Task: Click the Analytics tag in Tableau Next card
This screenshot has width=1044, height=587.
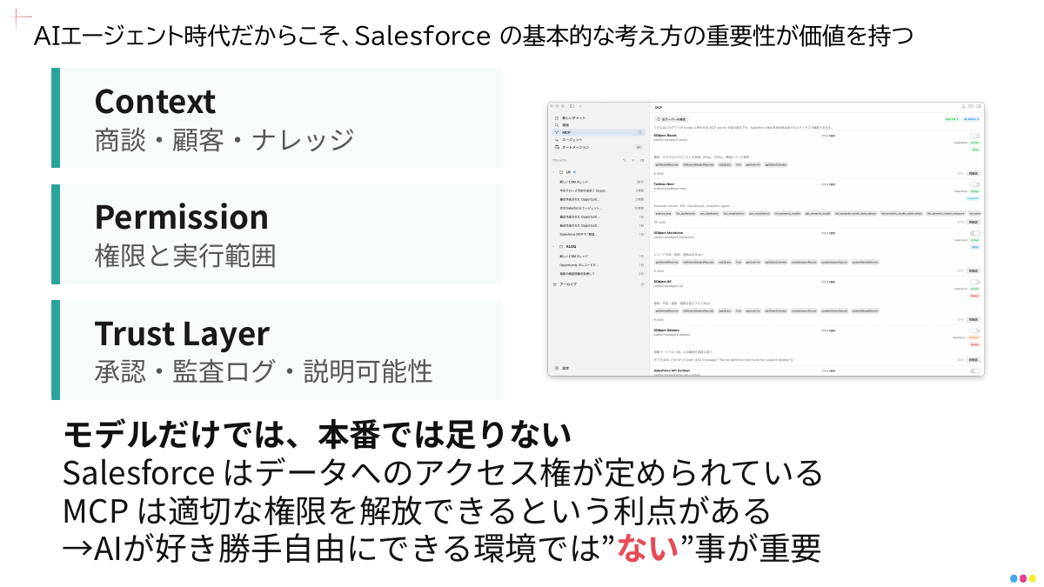Action: [x=973, y=198]
